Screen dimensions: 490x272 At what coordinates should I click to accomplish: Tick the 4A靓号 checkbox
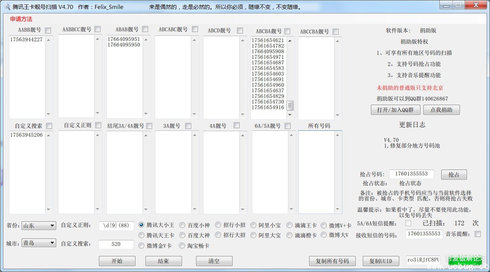tap(237, 125)
